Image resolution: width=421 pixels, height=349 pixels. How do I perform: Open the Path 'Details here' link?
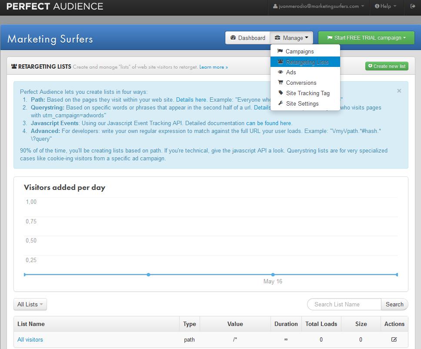[x=191, y=100]
